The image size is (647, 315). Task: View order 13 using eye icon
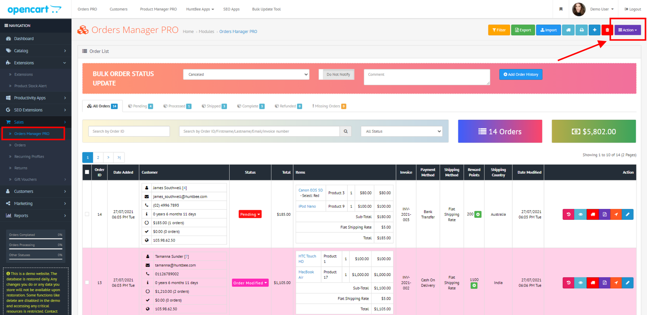[581, 283]
